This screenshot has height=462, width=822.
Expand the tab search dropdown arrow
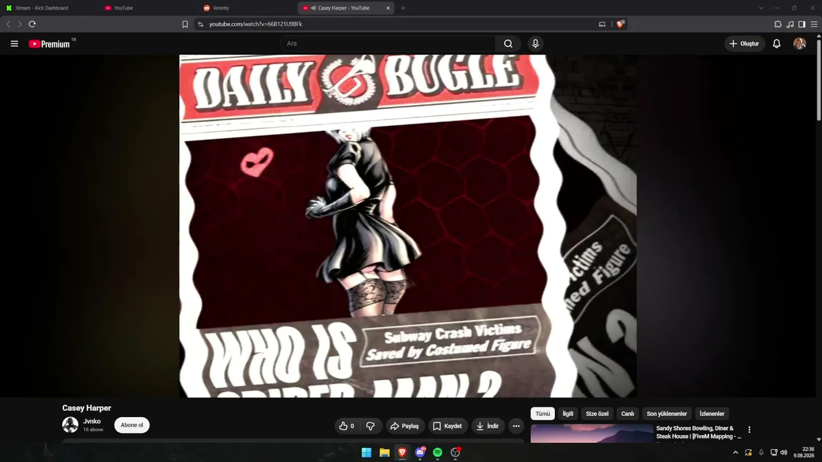pyautogui.click(x=761, y=8)
